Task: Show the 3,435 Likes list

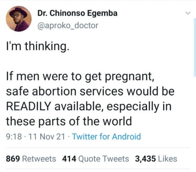Action: tap(156, 159)
